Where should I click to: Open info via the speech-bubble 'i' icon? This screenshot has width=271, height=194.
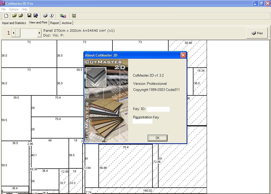[52, 16]
